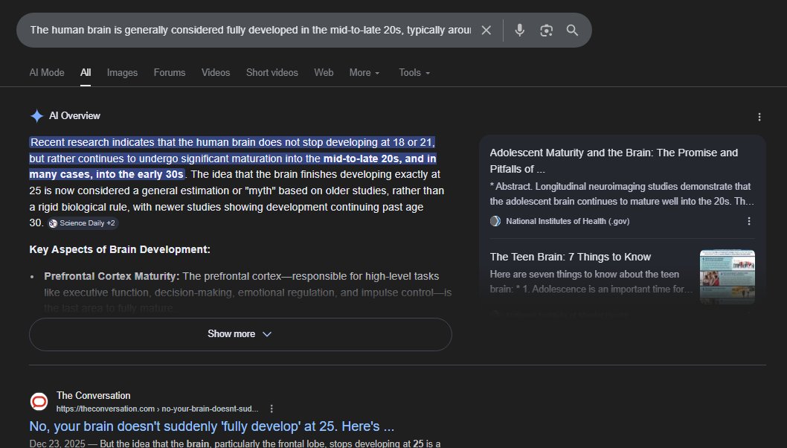Viewport: 787px width, 448px height.
Task: Click the 'Prefrontal Cortex Maturity:' bullet text
Action: coord(112,276)
